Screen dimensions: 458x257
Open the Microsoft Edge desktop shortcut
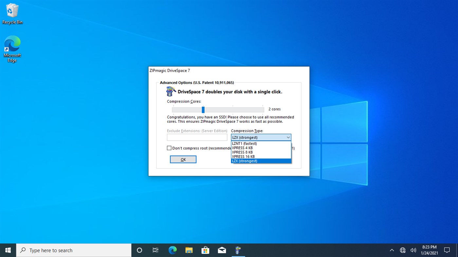[x=12, y=44]
